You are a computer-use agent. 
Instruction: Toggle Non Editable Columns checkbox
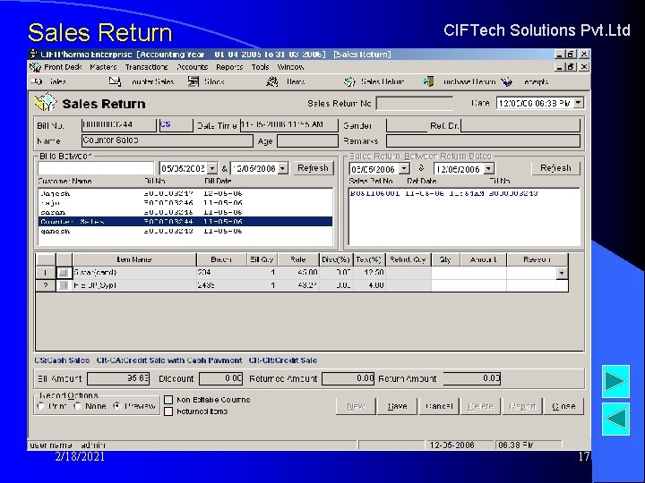click(x=168, y=400)
